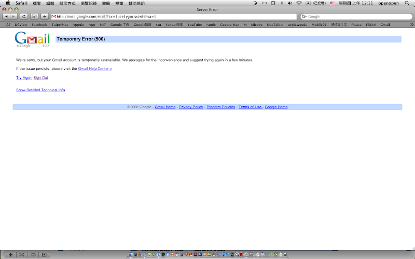The image size is (415, 259).
Task: Click the Web Clip scissors button
Action: coord(34,17)
